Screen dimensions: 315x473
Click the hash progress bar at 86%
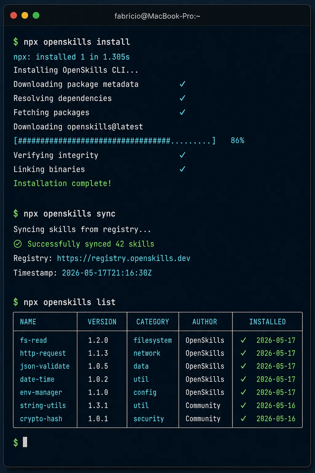[114, 141]
